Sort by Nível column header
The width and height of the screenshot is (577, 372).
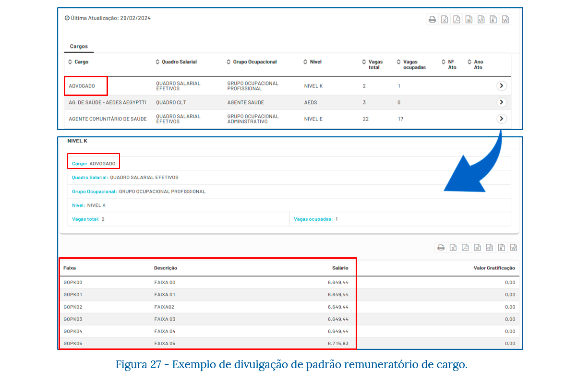click(313, 62)
